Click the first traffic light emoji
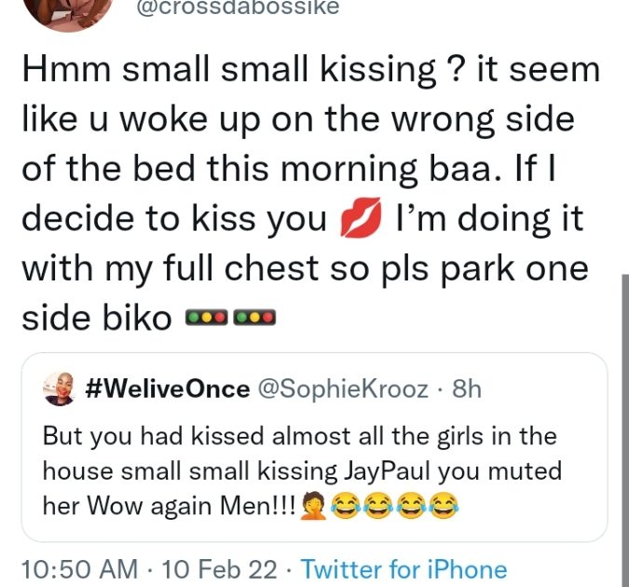Image resolution: width=629 pixels, height=587 pixels. click(x=207, y=318)
